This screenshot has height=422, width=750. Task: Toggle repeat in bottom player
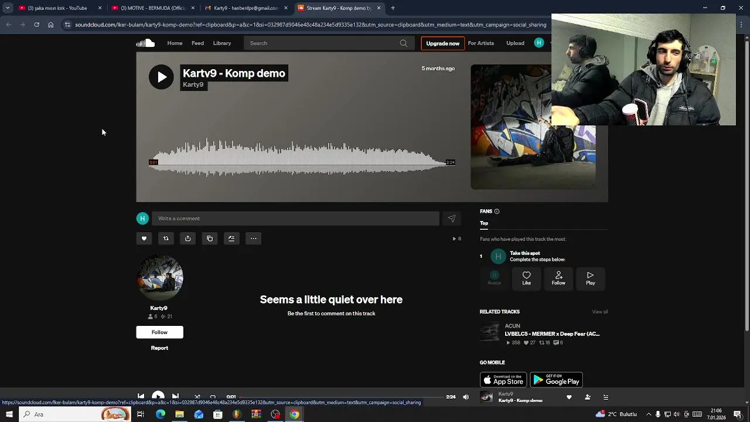click(213, 397)
